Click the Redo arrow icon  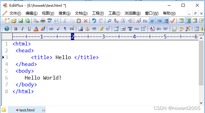pos(101,21)
